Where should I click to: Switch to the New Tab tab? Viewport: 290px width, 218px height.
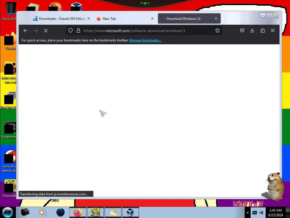125,18
